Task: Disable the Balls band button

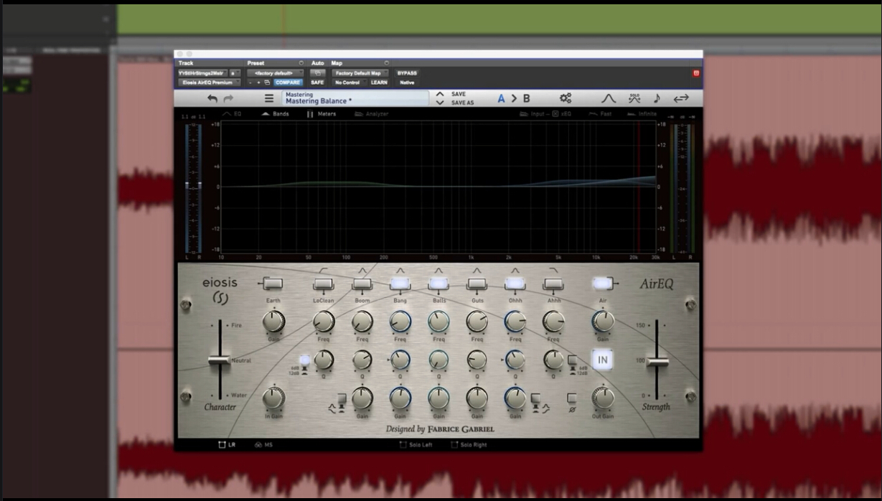Action: click(438, 284)
